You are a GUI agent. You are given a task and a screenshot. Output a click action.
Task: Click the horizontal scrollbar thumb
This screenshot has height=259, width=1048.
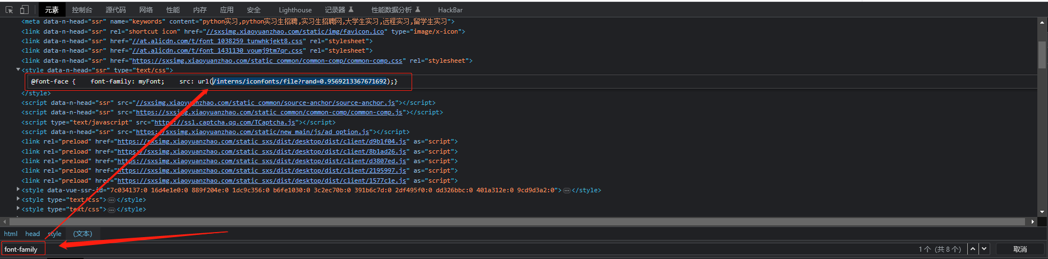pos(518,221)
